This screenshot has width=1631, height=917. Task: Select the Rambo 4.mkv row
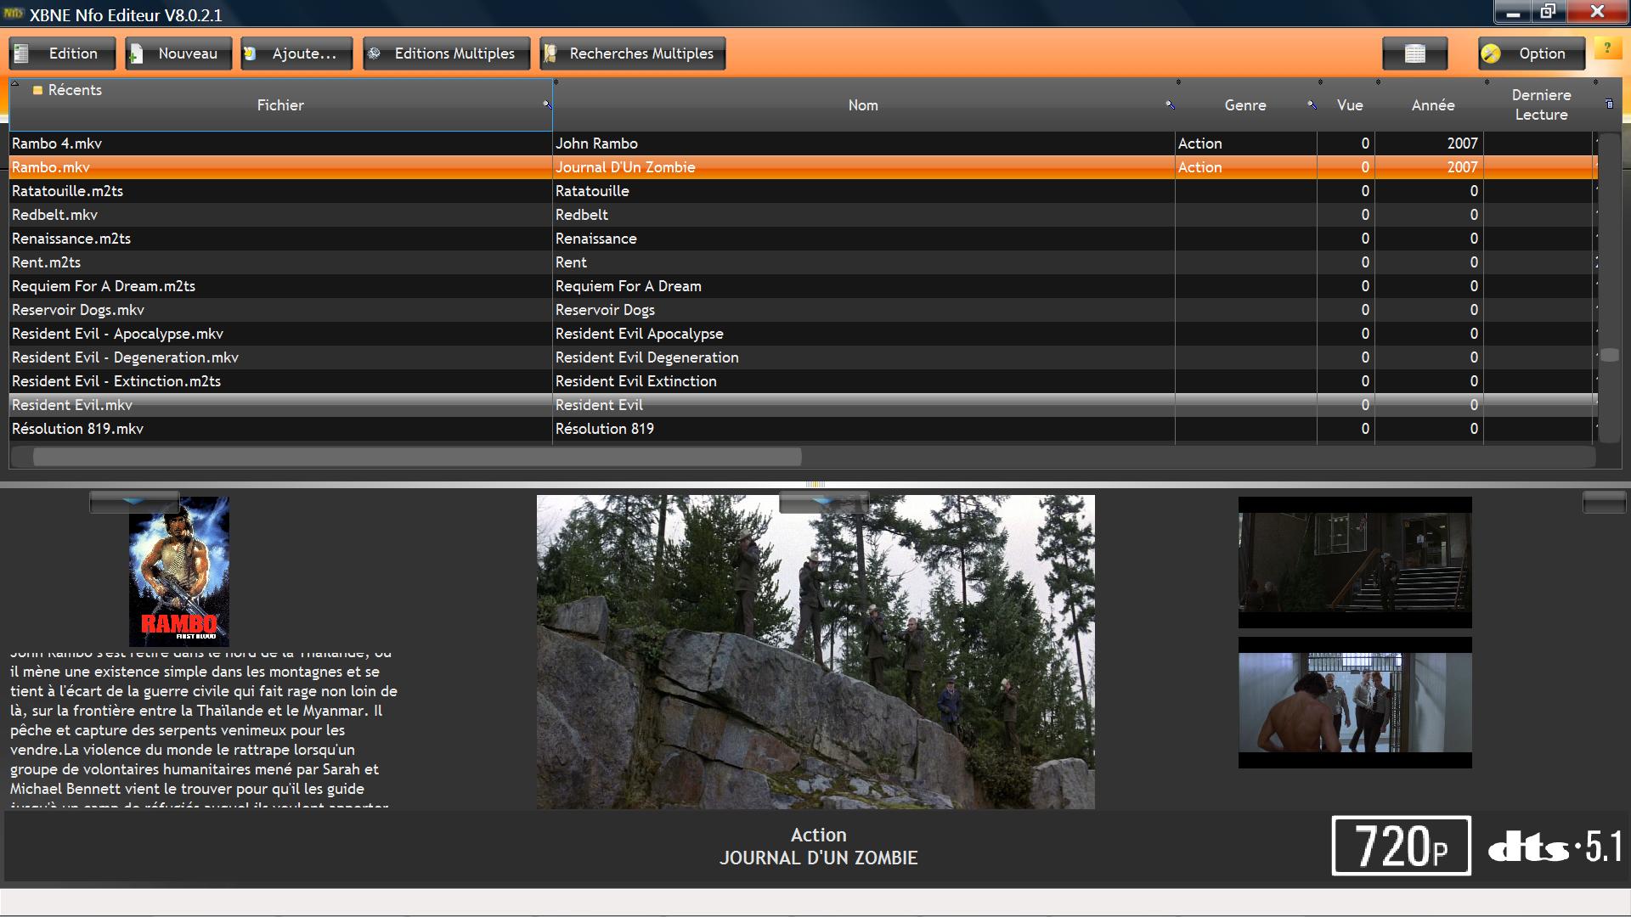[x=803, y=143]
